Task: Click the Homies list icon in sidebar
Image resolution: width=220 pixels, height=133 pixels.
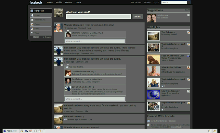Action: [x=32, y=15]
